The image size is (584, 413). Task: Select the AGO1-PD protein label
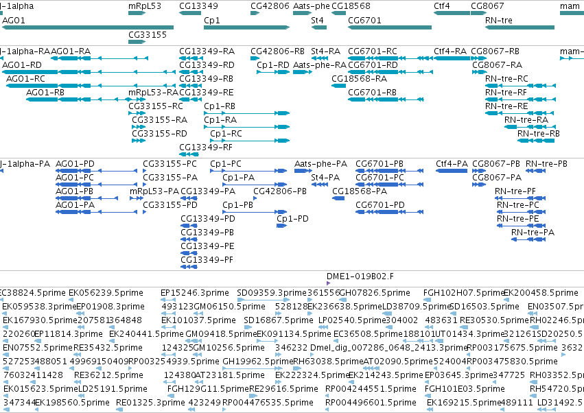coord(75,164)
